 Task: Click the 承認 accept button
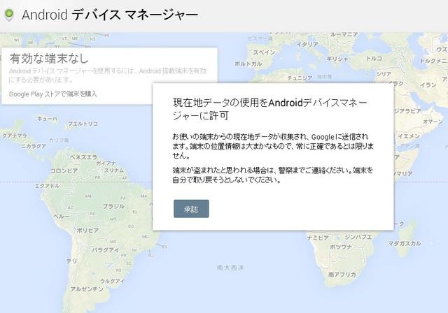191,208
